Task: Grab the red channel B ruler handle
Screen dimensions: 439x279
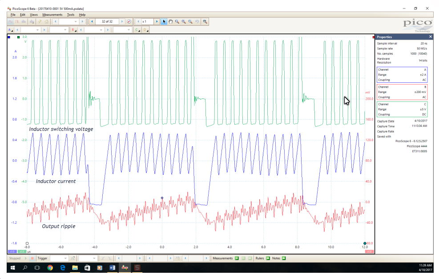Action: coord(374,37)
